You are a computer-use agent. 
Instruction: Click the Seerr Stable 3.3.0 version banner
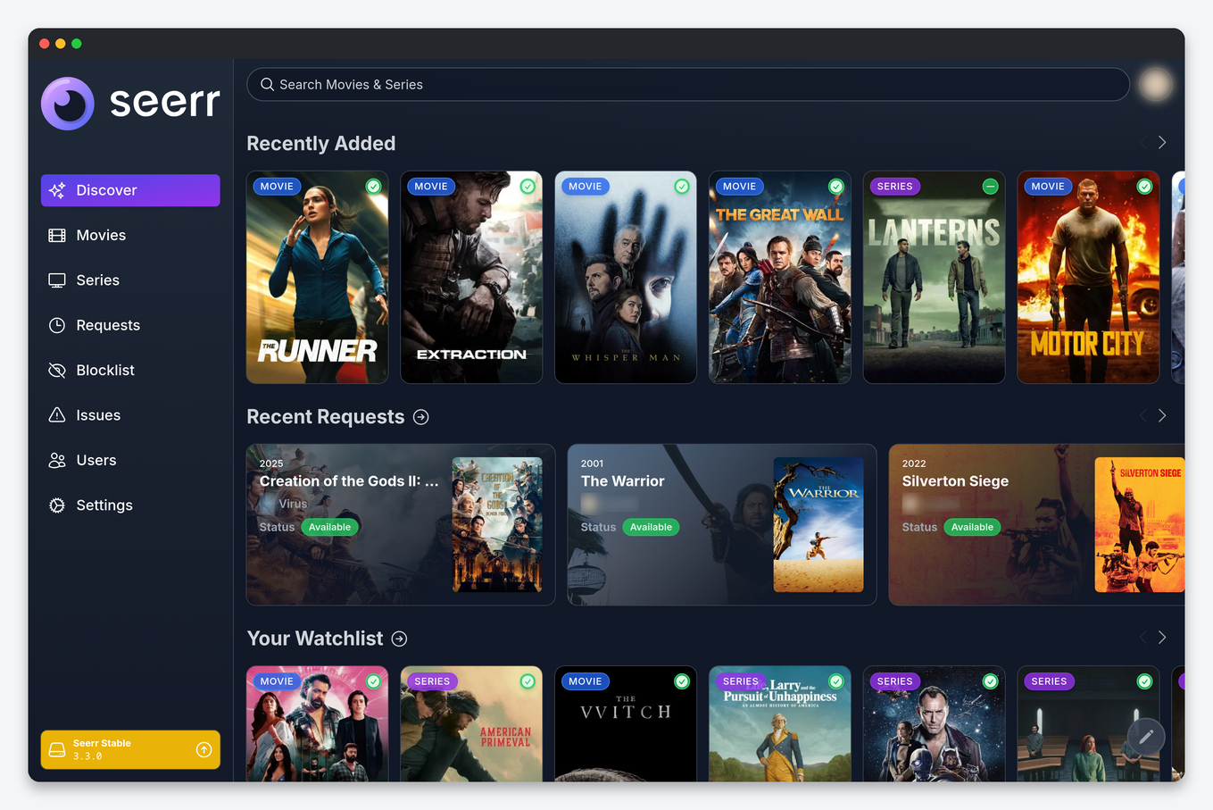click(x=130, y=749)
